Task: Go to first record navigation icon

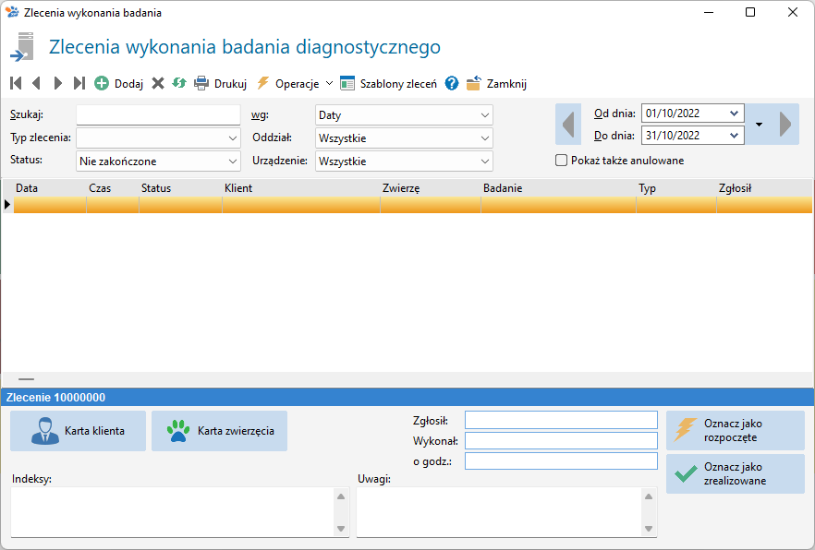Action: [x=16, y=83]
